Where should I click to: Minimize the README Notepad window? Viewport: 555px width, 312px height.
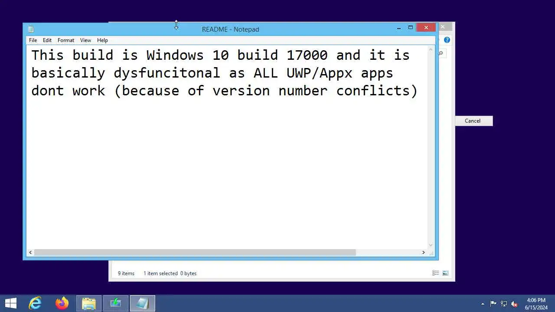[x=399, y=28]
